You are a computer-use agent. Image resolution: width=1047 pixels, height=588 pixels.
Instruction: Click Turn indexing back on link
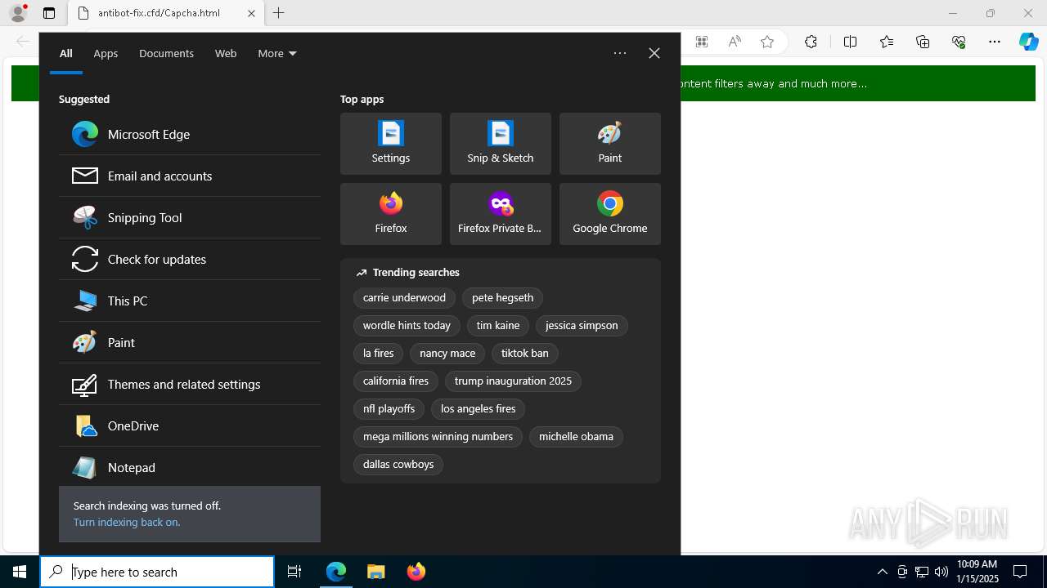127,522
